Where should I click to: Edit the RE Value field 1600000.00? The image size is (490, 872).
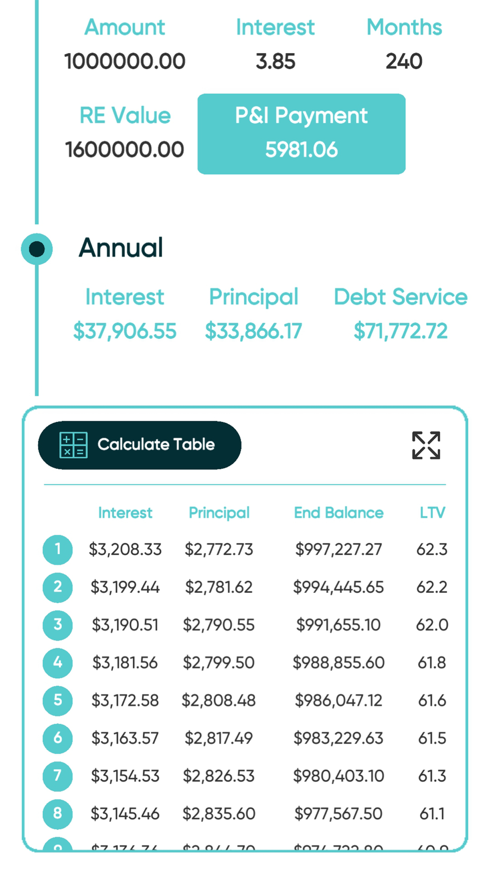point(125,150)
